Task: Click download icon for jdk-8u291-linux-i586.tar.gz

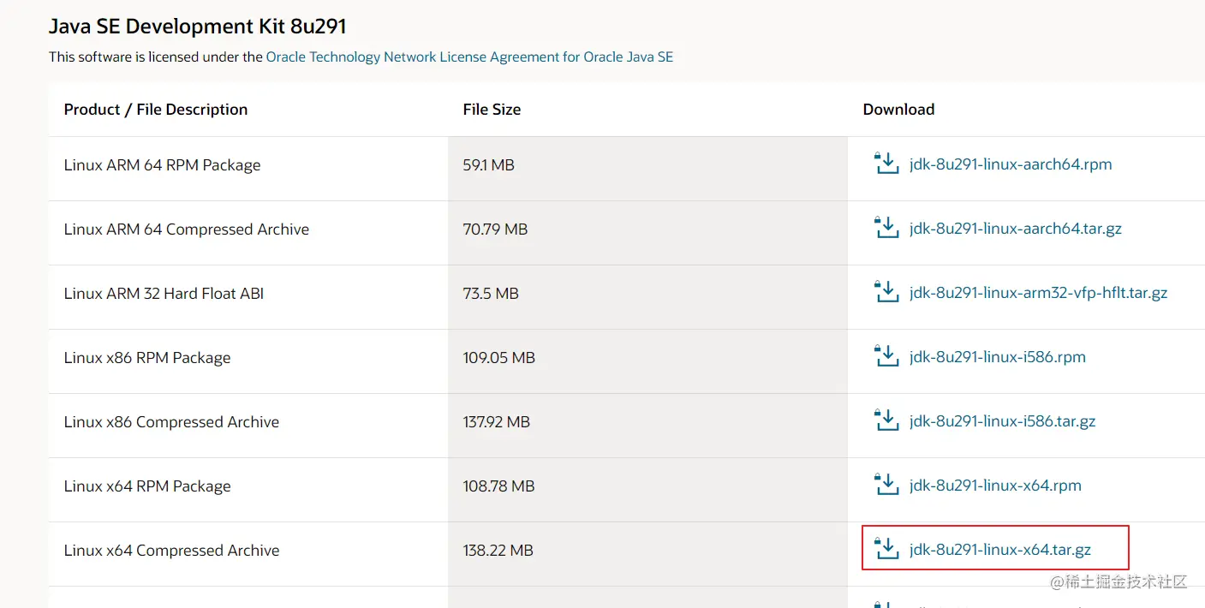Action: [x=886, y=420]
